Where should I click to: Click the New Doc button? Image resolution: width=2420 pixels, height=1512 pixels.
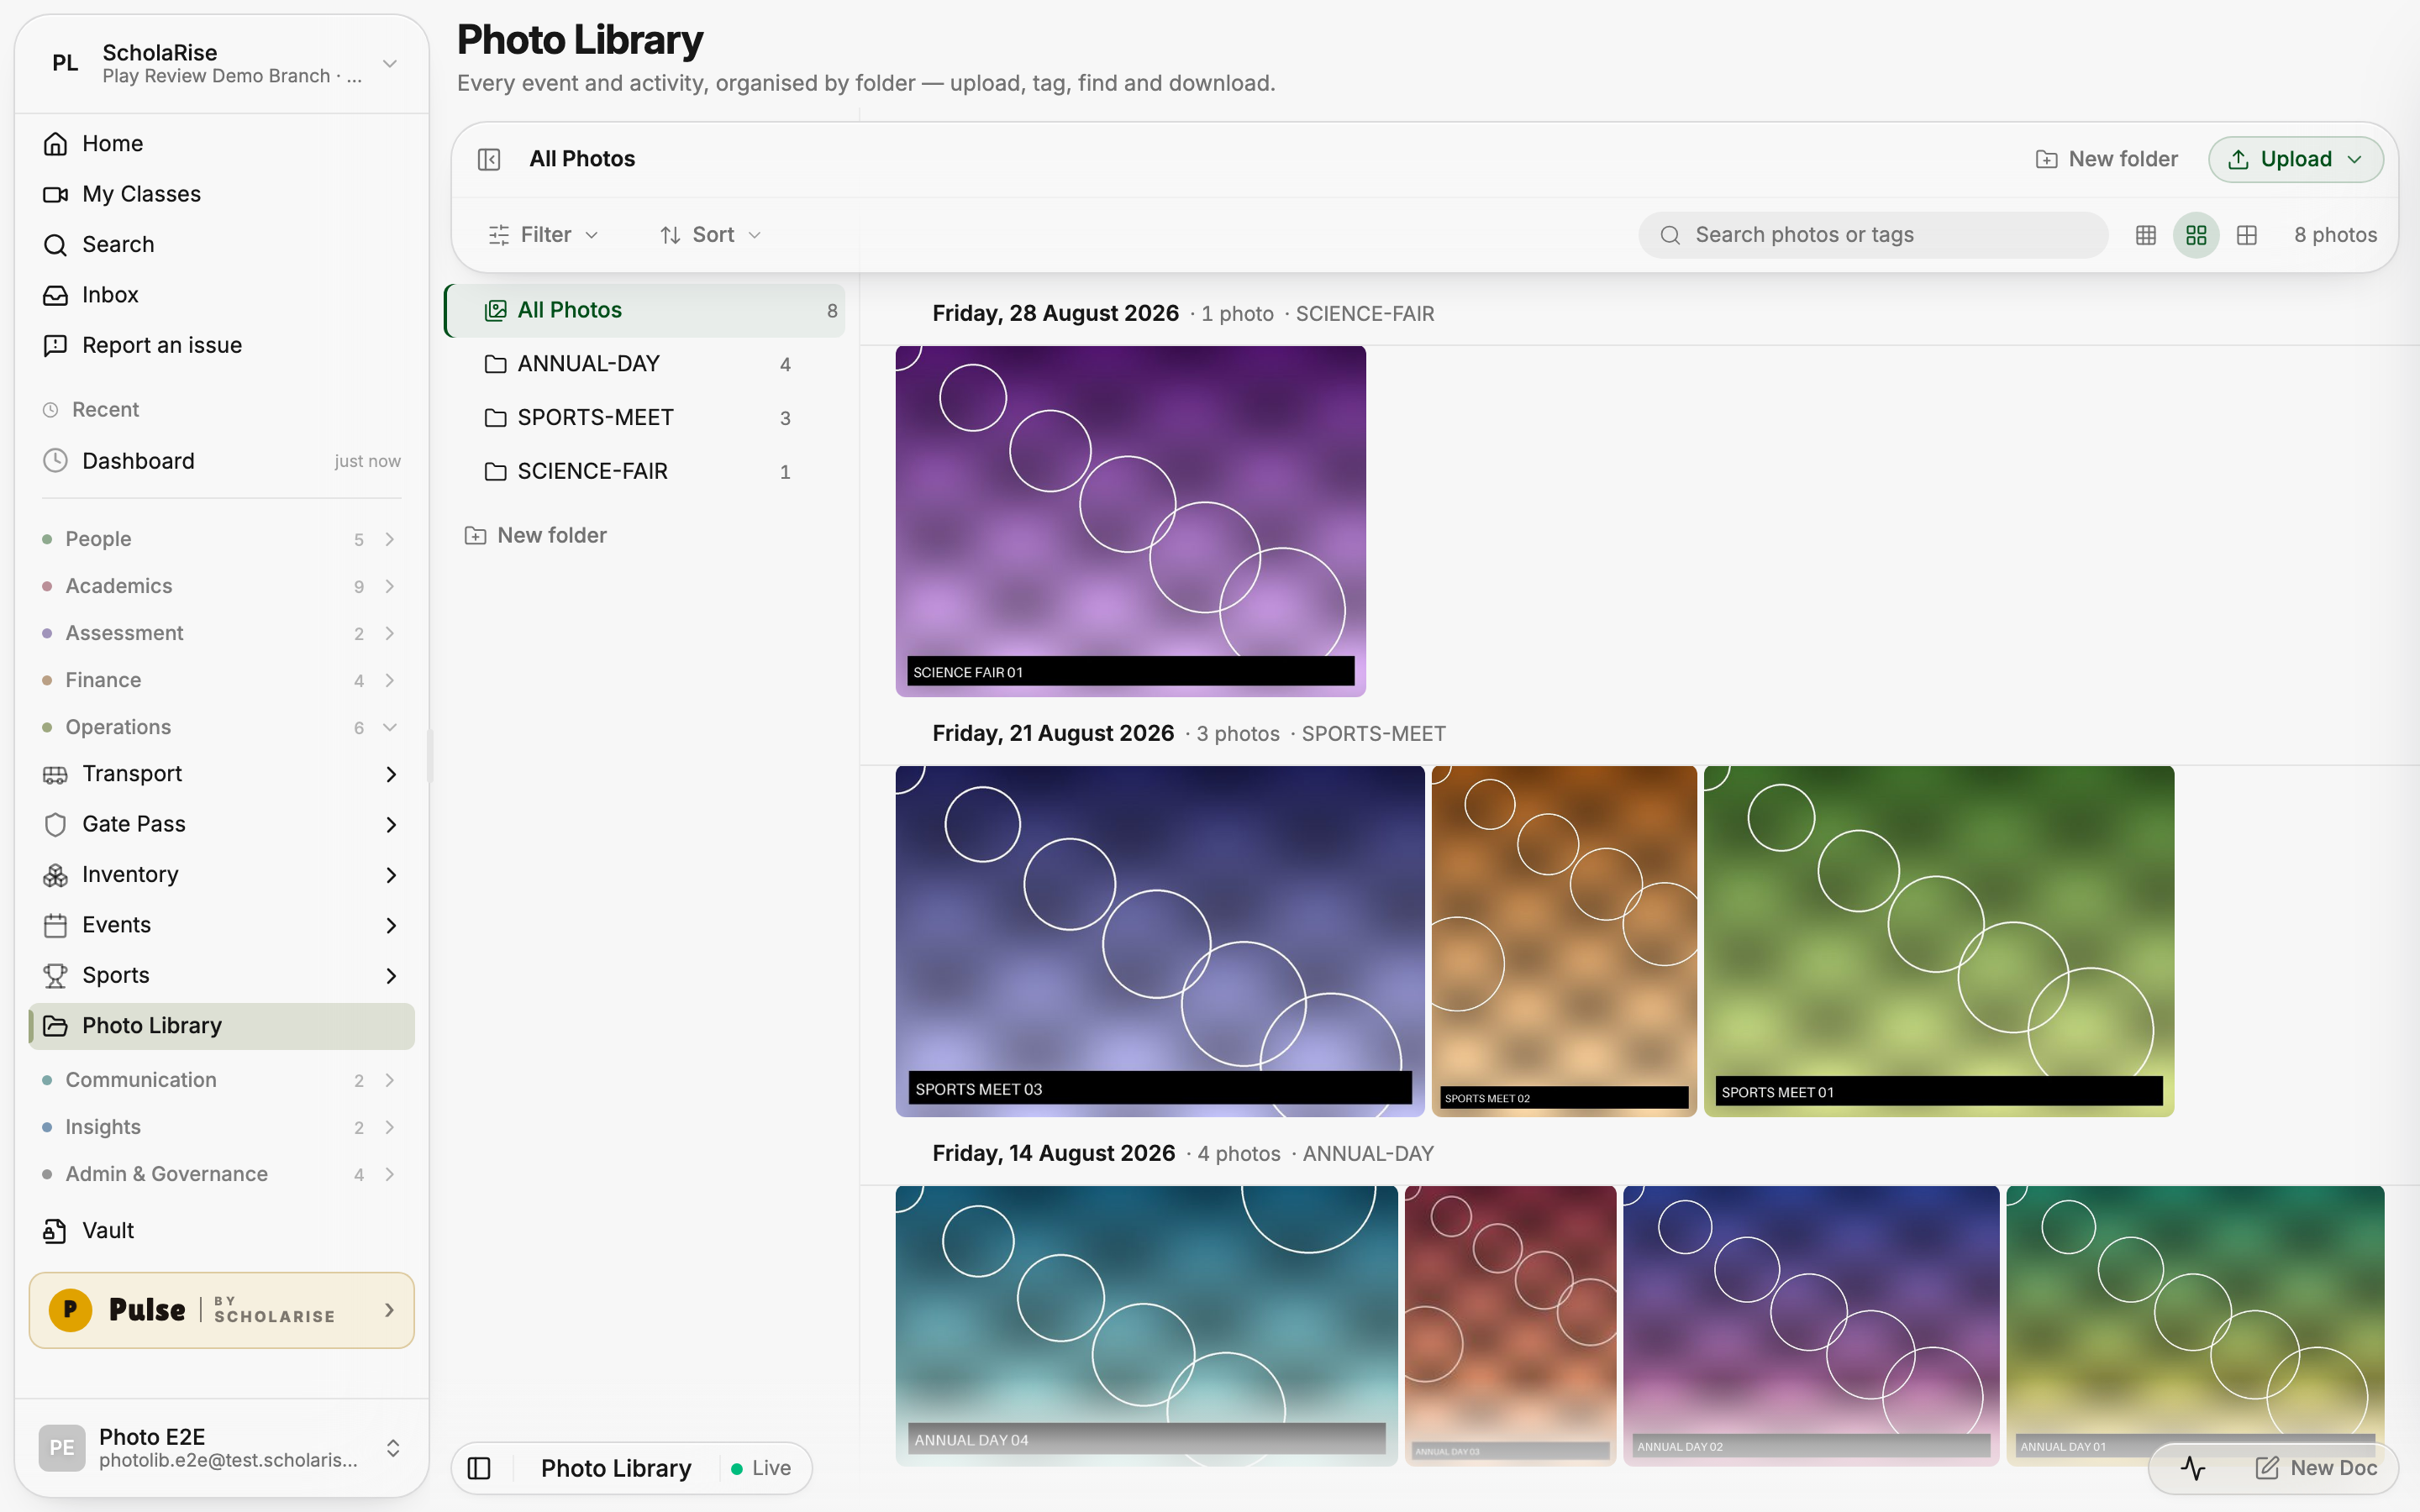(2316, 1468)
